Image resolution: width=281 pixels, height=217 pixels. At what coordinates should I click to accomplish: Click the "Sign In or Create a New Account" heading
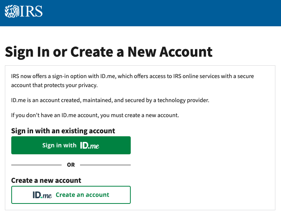coord(109,51)
